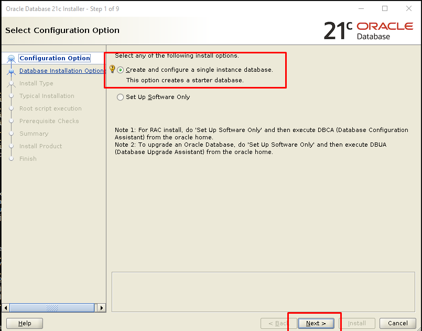Click the Install Type step node icon
This screenshot has width=422, height=331.
pyautogui.click(x=12, y=84)
